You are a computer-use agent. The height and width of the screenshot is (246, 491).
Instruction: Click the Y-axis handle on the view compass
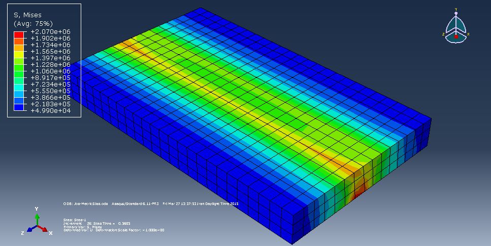[456, 13]
